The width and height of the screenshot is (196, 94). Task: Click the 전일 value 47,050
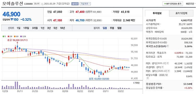[58, 12]
